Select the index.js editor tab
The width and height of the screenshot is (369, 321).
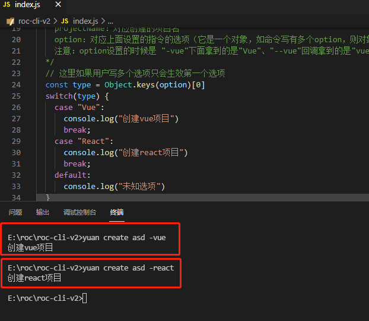[x=33, y=5]
